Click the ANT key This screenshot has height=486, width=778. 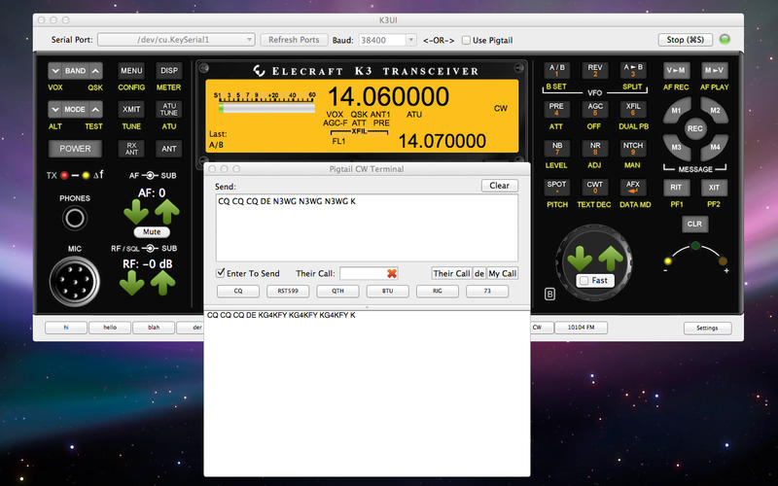coord(169,149)
